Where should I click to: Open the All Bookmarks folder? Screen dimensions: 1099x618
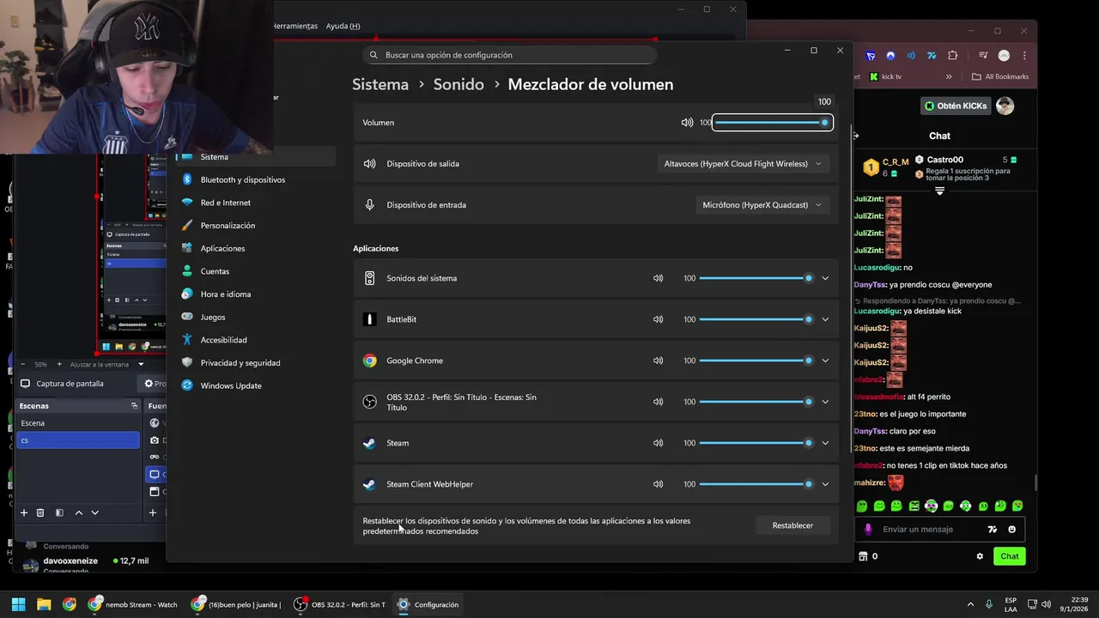tap(1000, 76)
